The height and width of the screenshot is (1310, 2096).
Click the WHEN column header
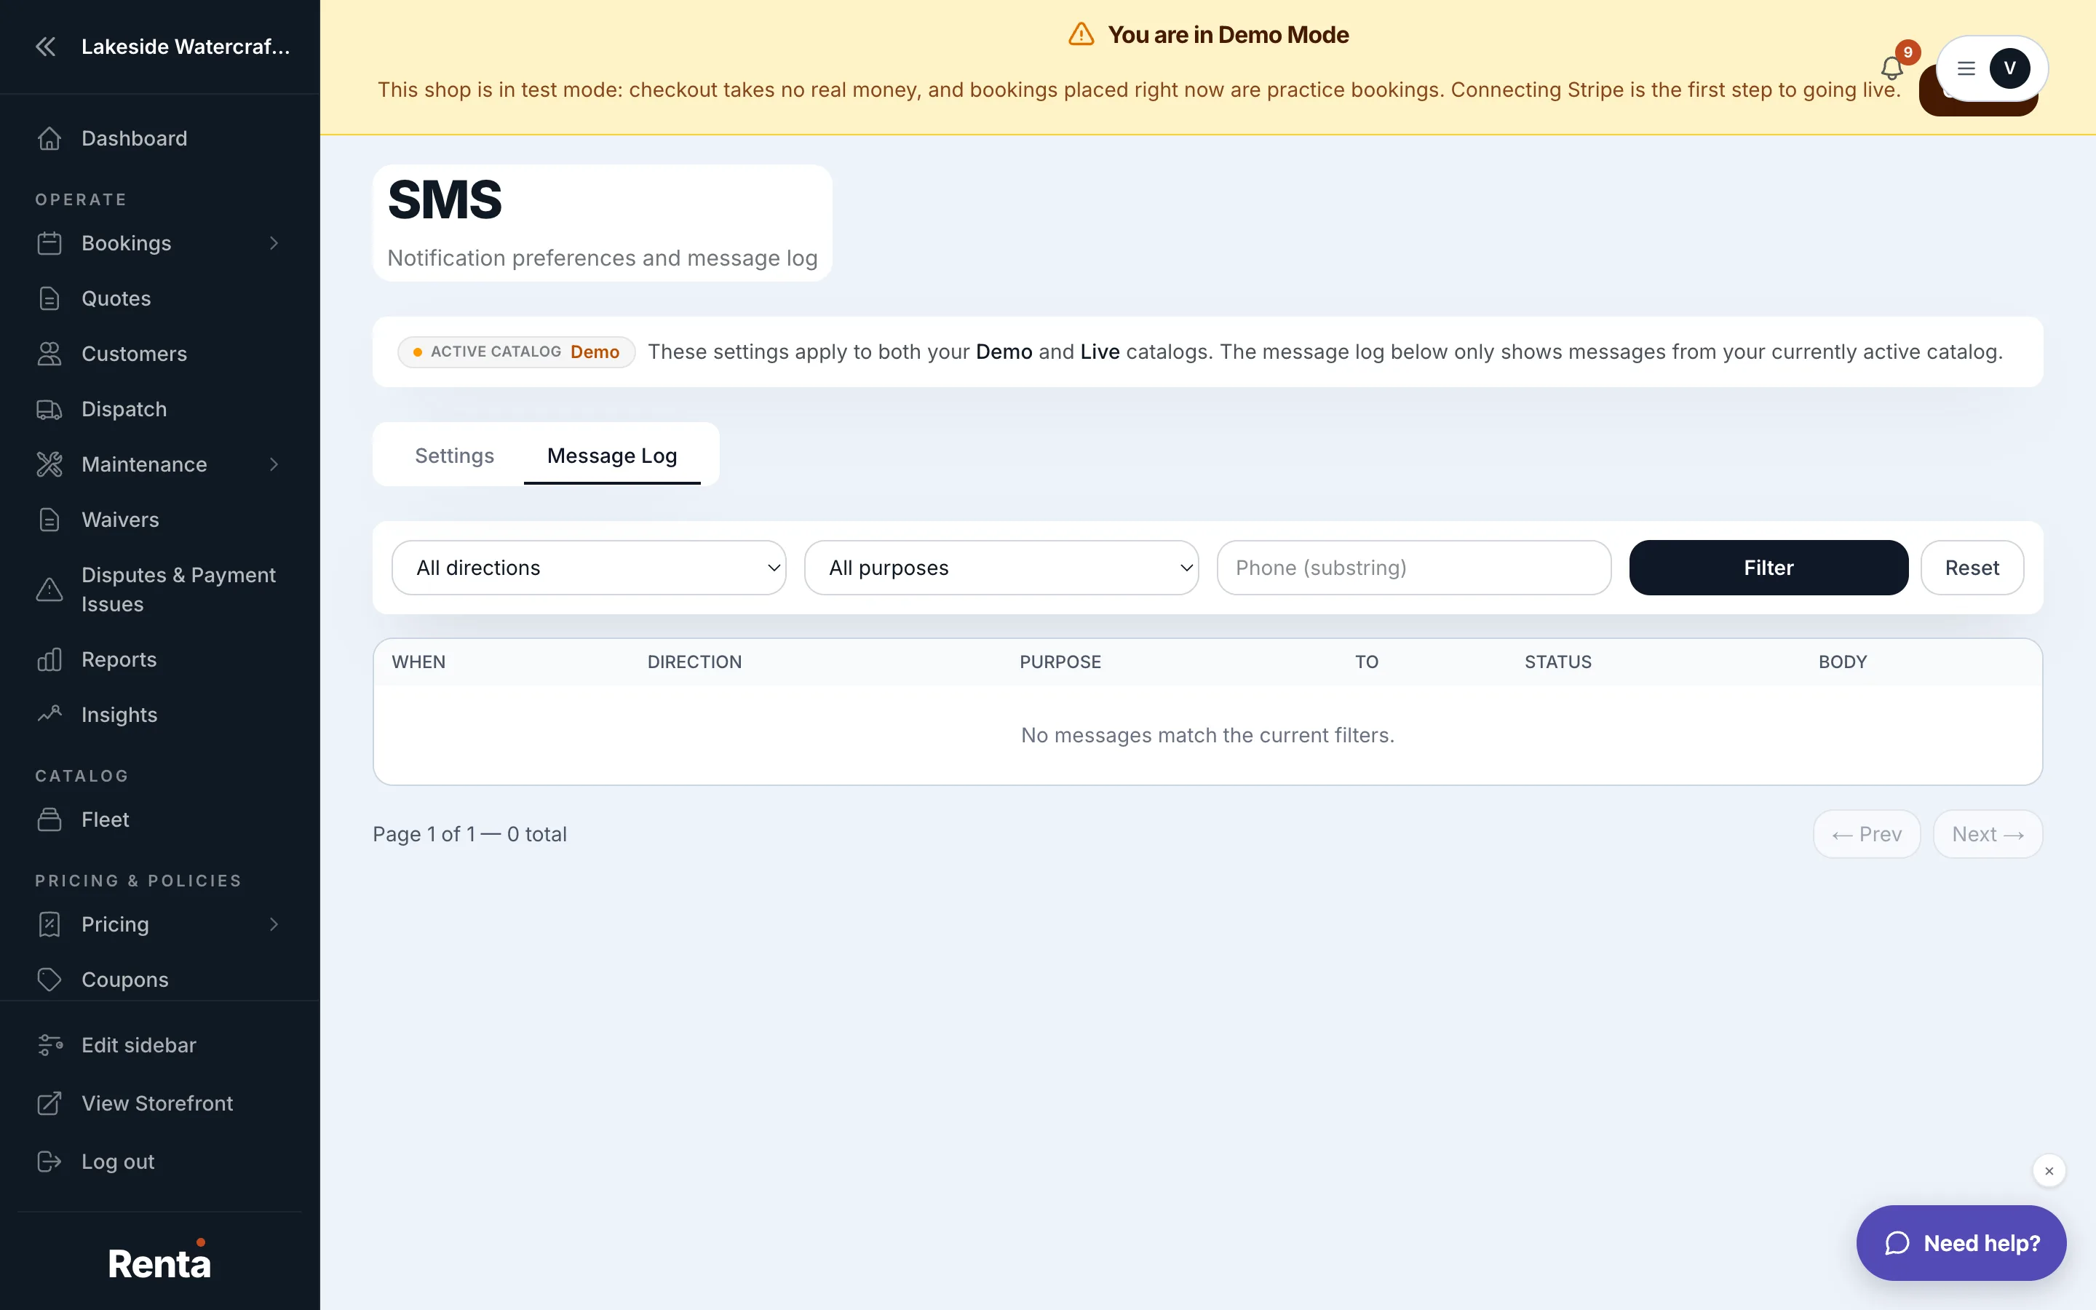coord(418,662)
